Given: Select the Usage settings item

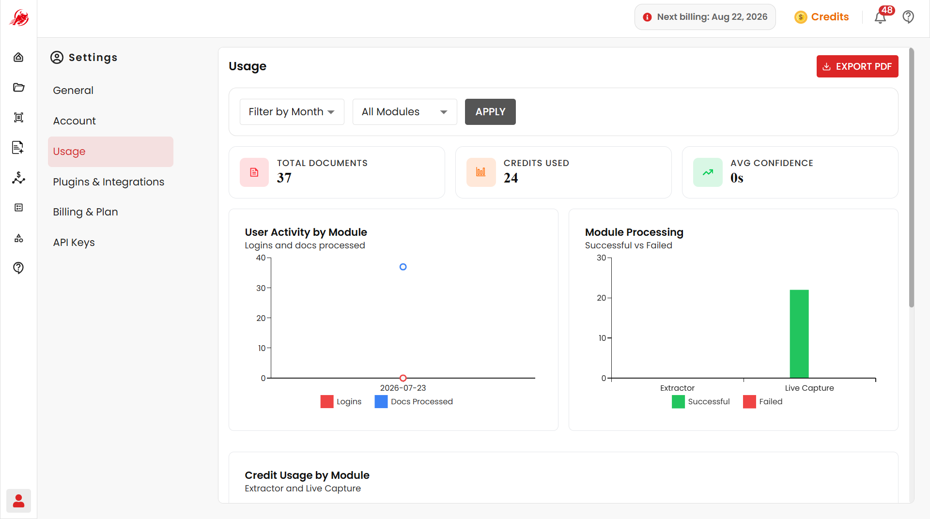Looking at the screenshot, I should (110, 152).
